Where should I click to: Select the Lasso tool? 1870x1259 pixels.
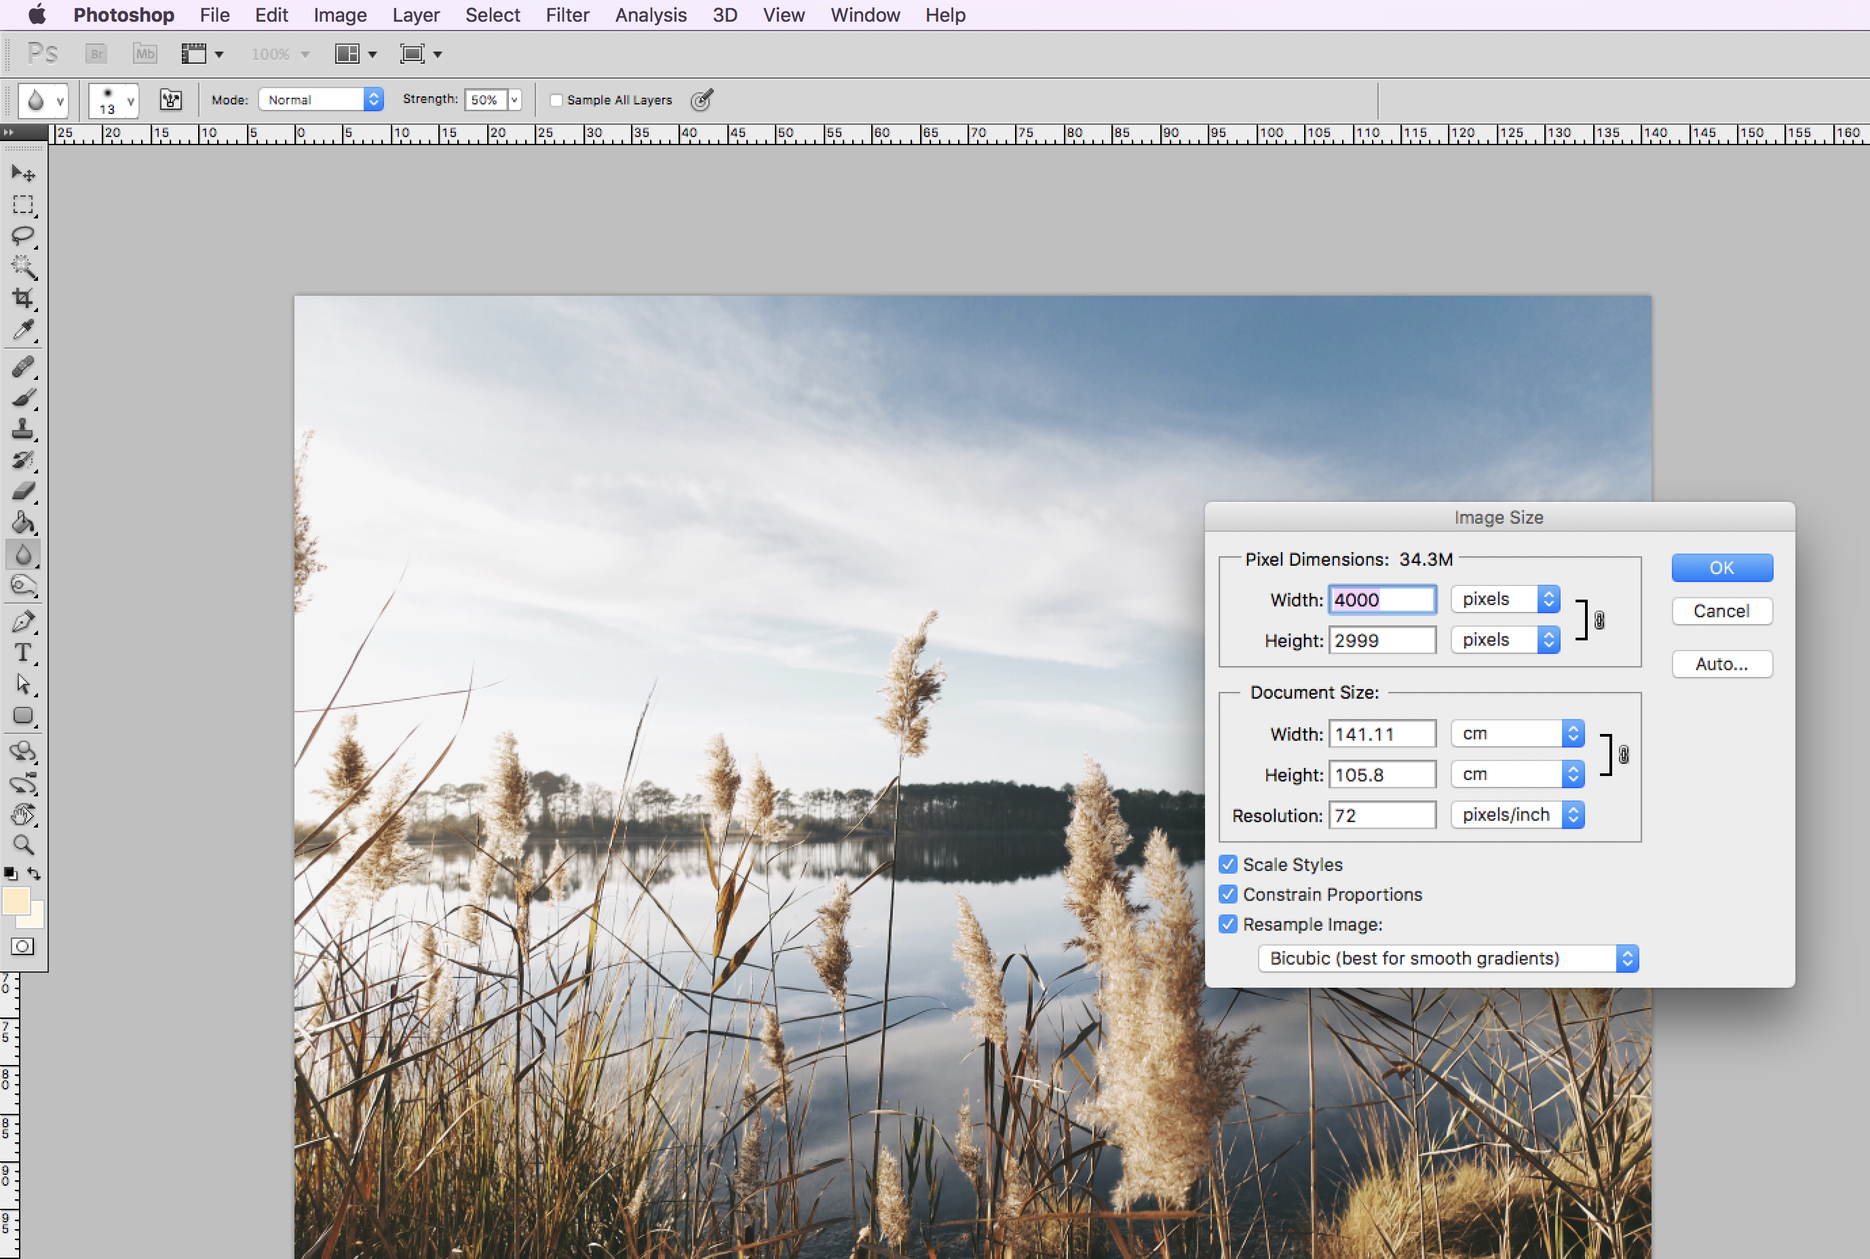(23, 236)
